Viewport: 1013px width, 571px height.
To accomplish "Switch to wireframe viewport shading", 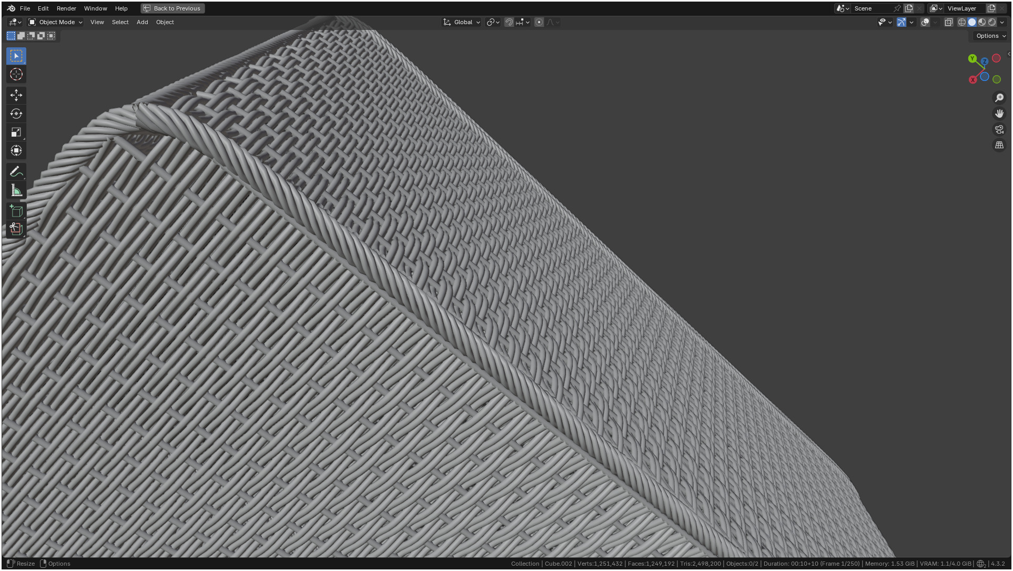I will coord(962,22).
